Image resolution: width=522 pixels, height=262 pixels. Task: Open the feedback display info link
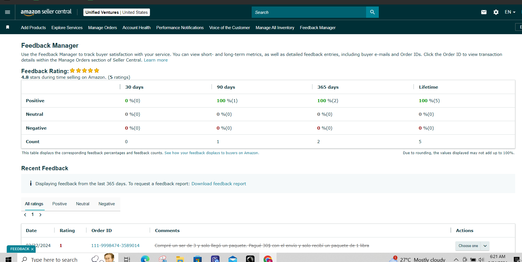[212, 153]
